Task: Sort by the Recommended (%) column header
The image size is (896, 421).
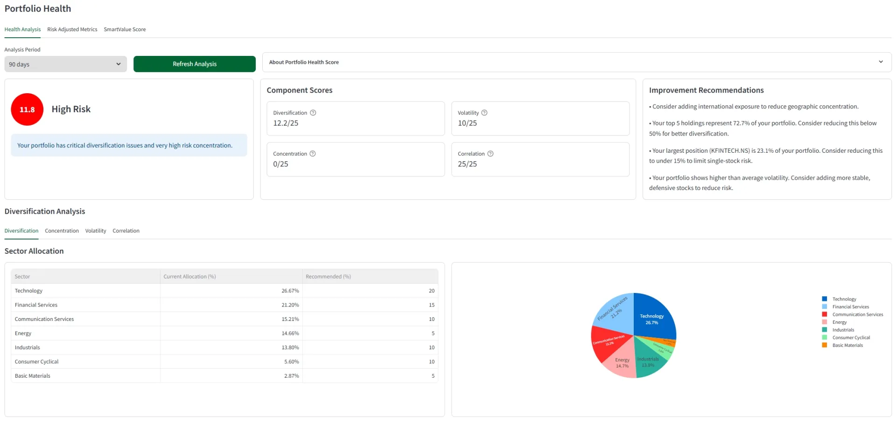Action: click(x=328, y=277)
